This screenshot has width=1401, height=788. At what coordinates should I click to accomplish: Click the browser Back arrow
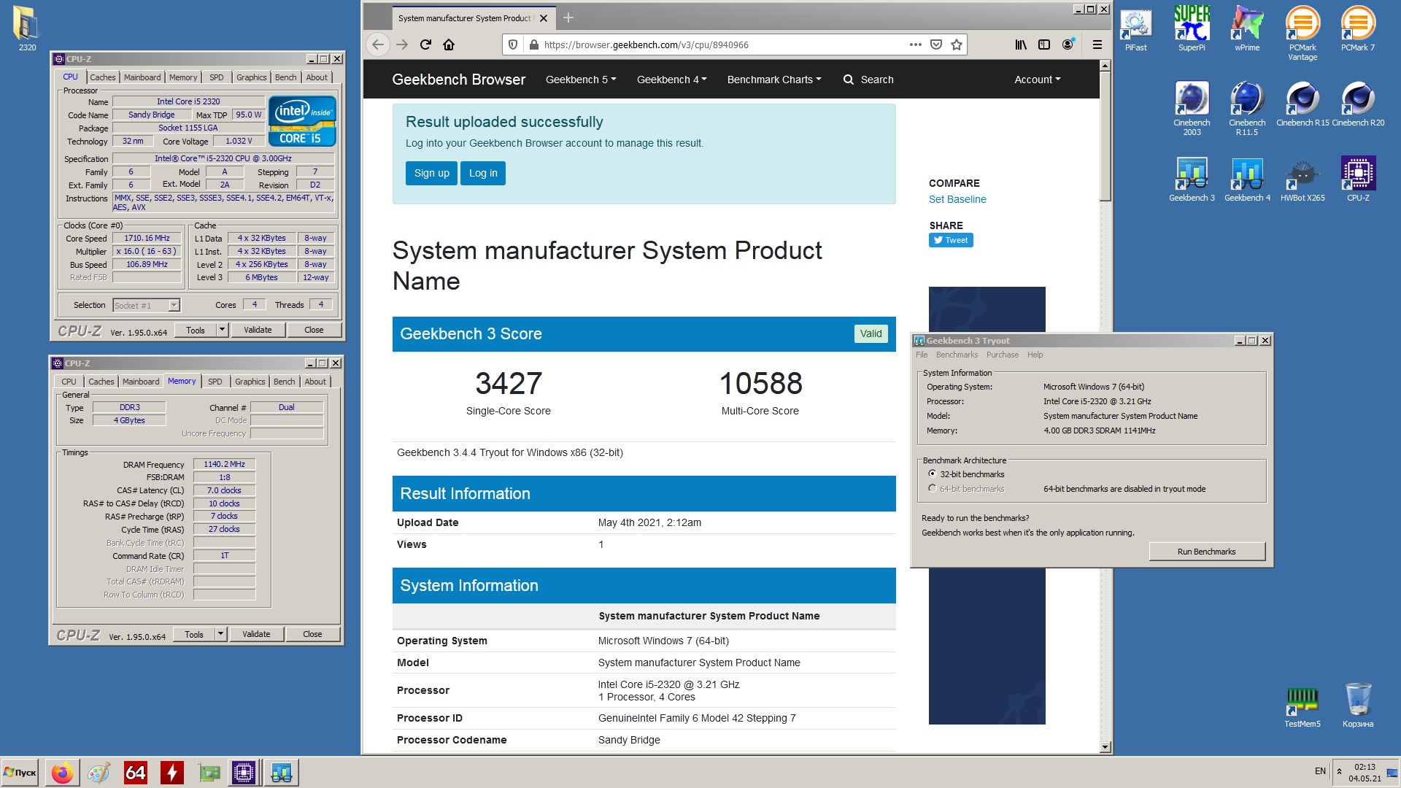click(x=377, y=45)
